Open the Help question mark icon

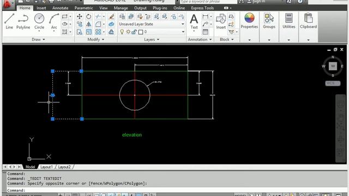tap(300, 1)
